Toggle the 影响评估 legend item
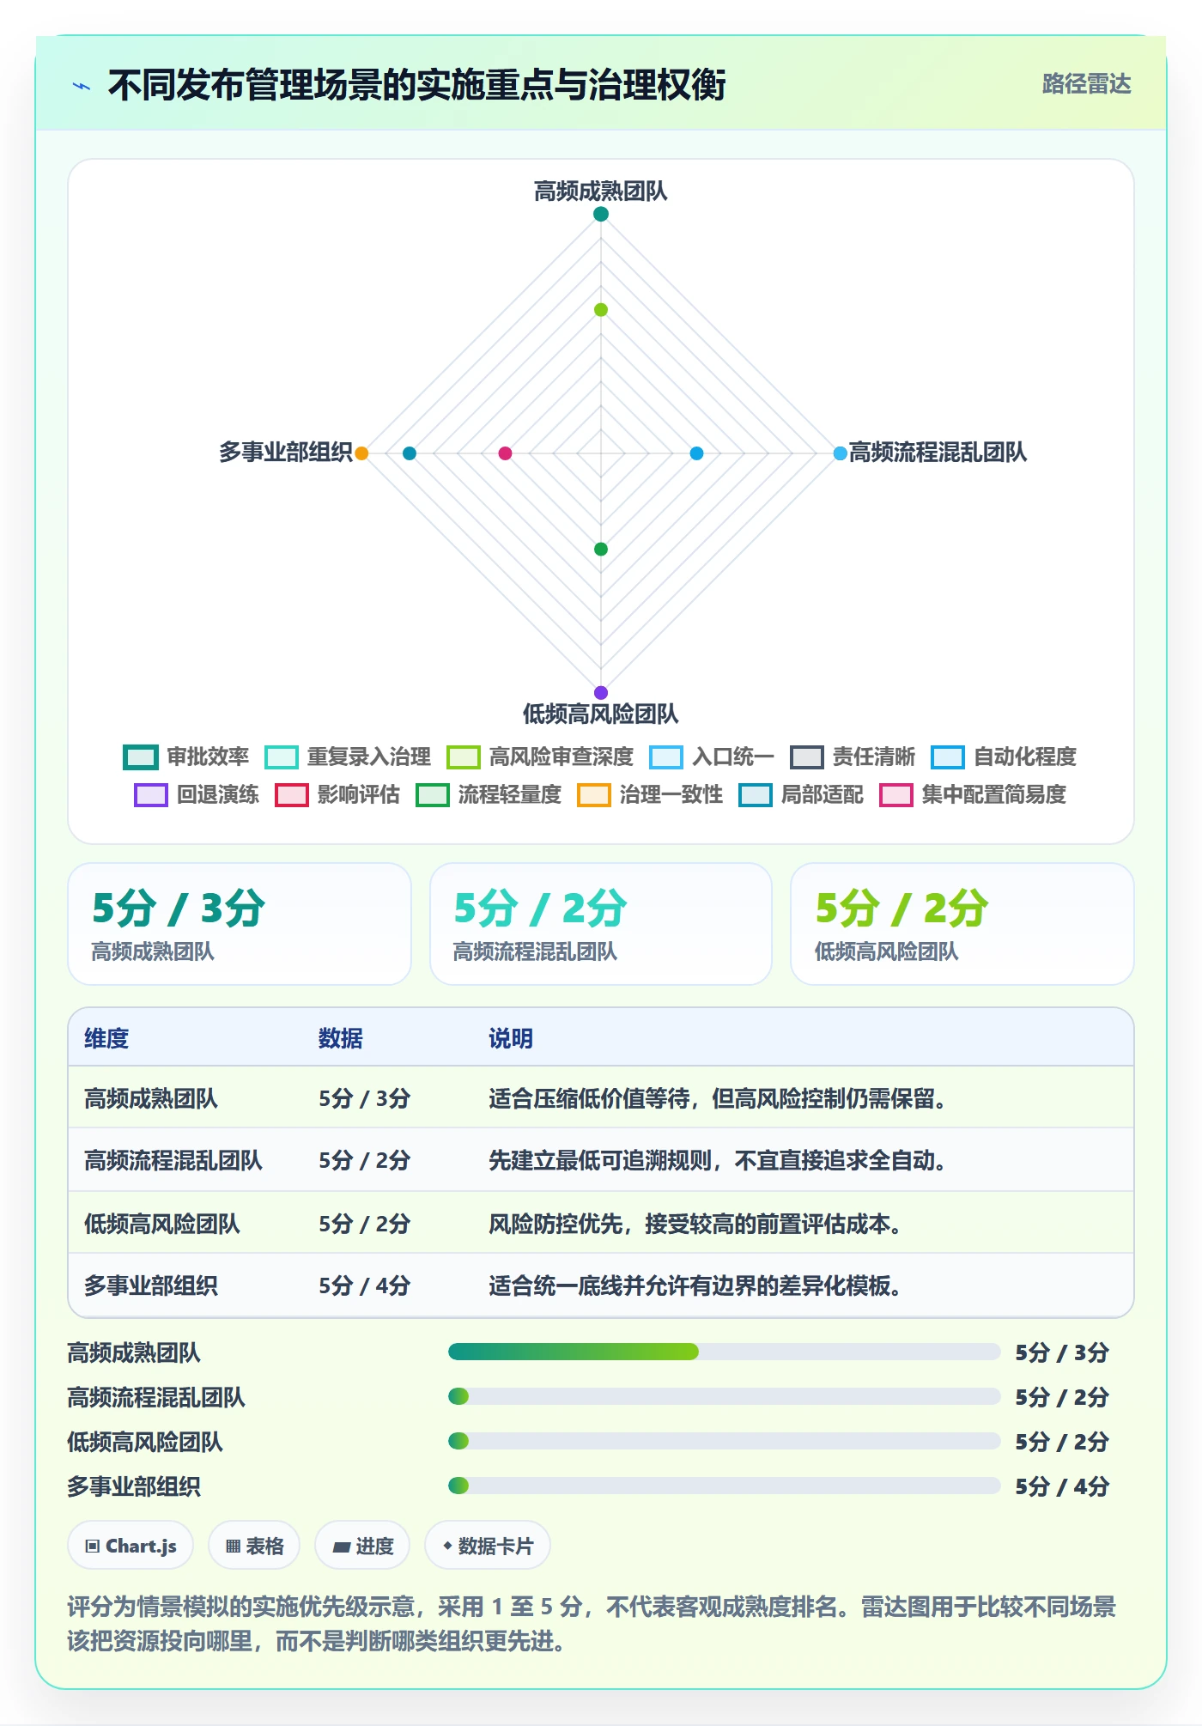Image resolution: width=1202 pixels, height=1726 pixels. 337,794
